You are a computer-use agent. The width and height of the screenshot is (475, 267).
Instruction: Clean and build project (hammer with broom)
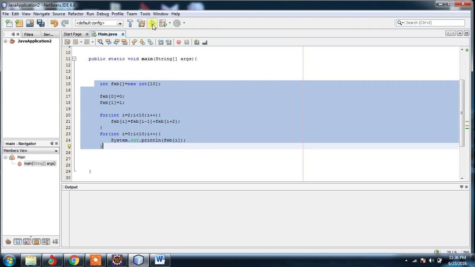[141, 23]
